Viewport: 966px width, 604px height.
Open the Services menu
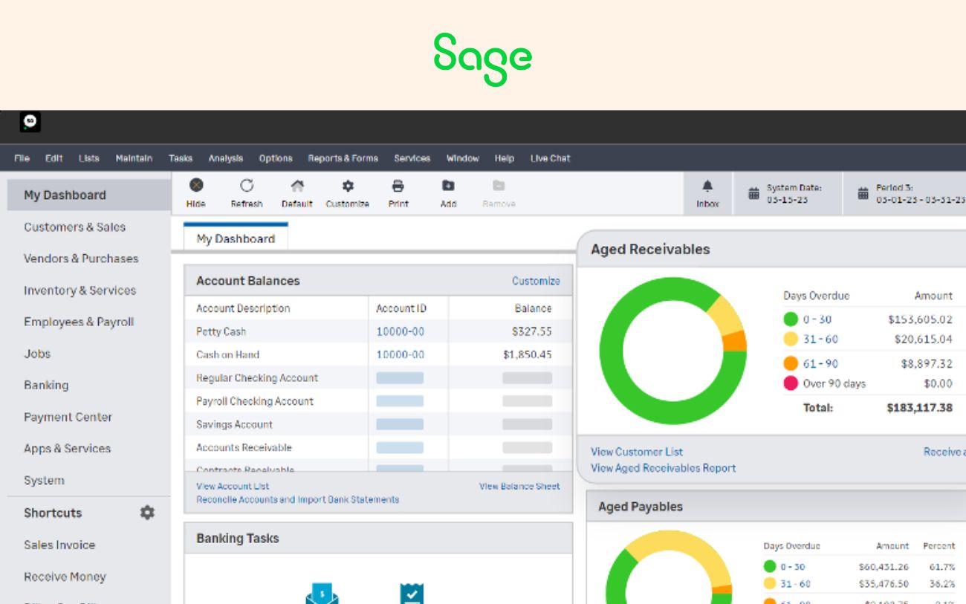[x=412, y=158]
